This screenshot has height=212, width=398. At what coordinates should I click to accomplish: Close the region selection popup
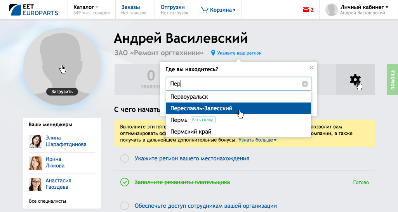pos(311,68)
